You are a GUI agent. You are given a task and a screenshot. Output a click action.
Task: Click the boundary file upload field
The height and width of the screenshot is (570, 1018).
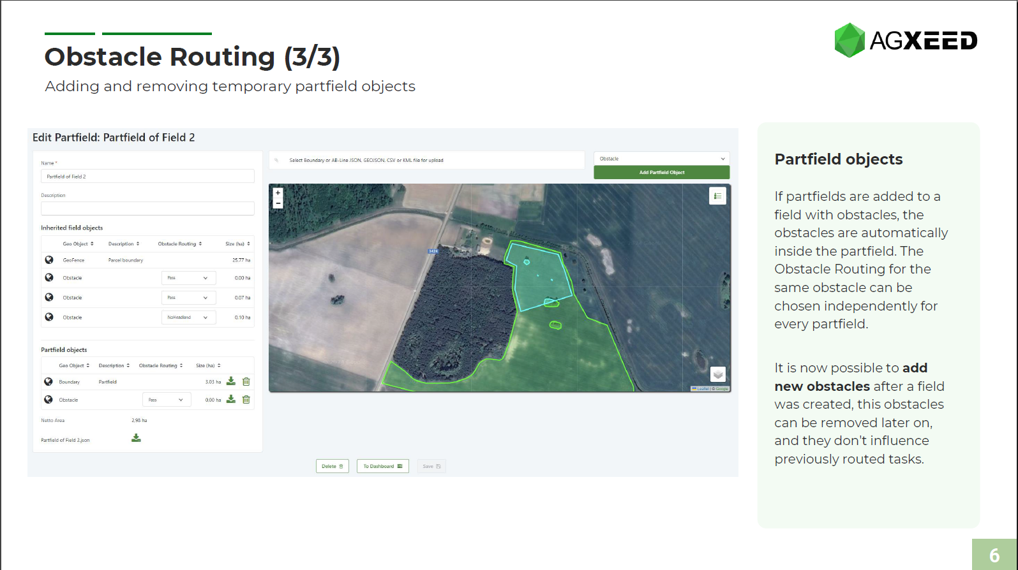pyautogui.click(x=426, y=160)
